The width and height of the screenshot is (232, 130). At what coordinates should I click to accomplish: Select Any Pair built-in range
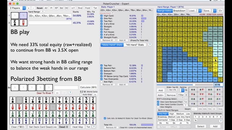click(163, 114)
